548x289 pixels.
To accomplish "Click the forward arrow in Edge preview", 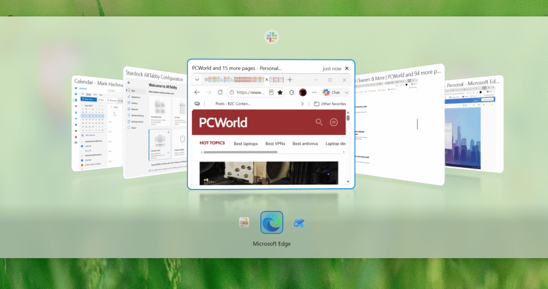I will point(209,92).
